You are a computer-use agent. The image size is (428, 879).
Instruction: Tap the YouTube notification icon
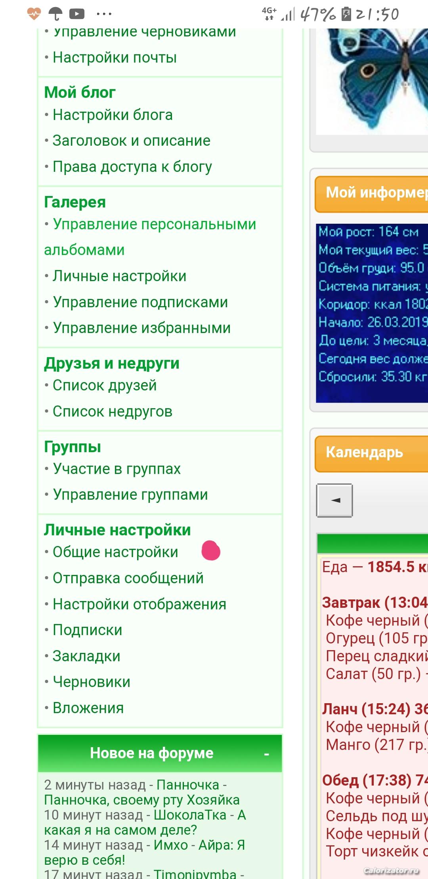[x=77, y=14]
